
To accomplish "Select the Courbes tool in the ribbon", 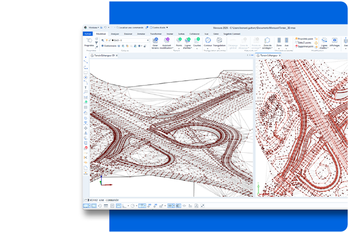I will coord(197,42).
